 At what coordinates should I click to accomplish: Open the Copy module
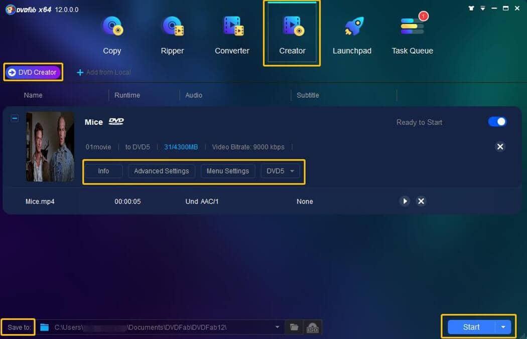click(112, 35)
